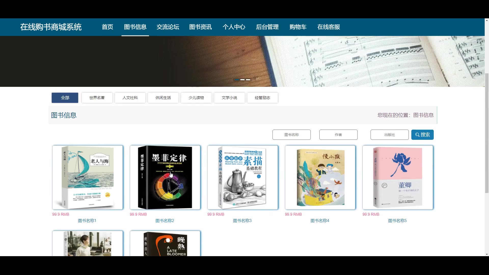This screenshot has height=275, width=489.
Task: Choose the 休闲生活 category
Action: (163, 98)
